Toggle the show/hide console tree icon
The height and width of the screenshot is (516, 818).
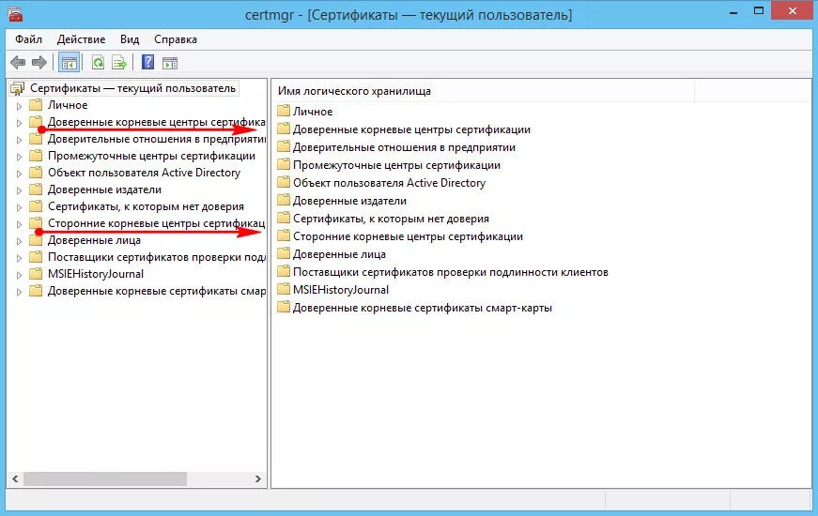coord(69,63)
